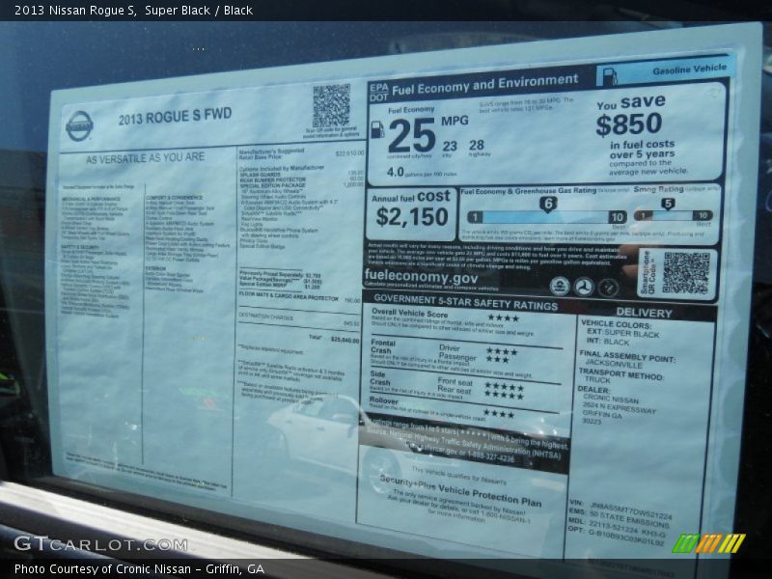Image resolution: width=772 pixels, height=579 pixels.
Task: Click the '2013 ROGUE S FWD' heading
Action: [x=175, y=117]
